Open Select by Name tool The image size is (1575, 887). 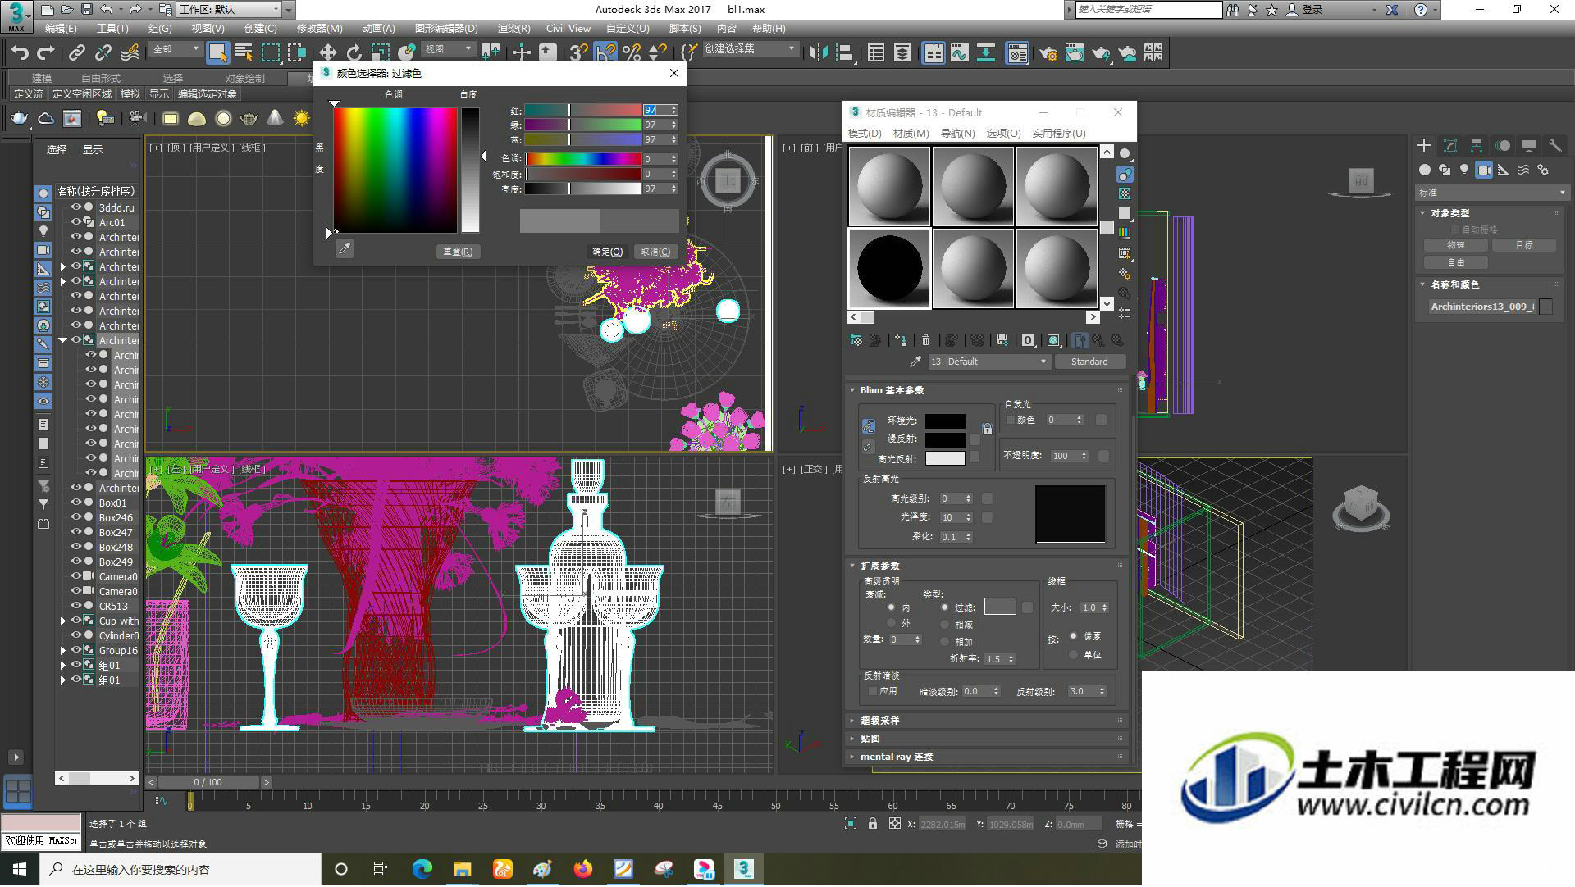(x=244, y=53)
